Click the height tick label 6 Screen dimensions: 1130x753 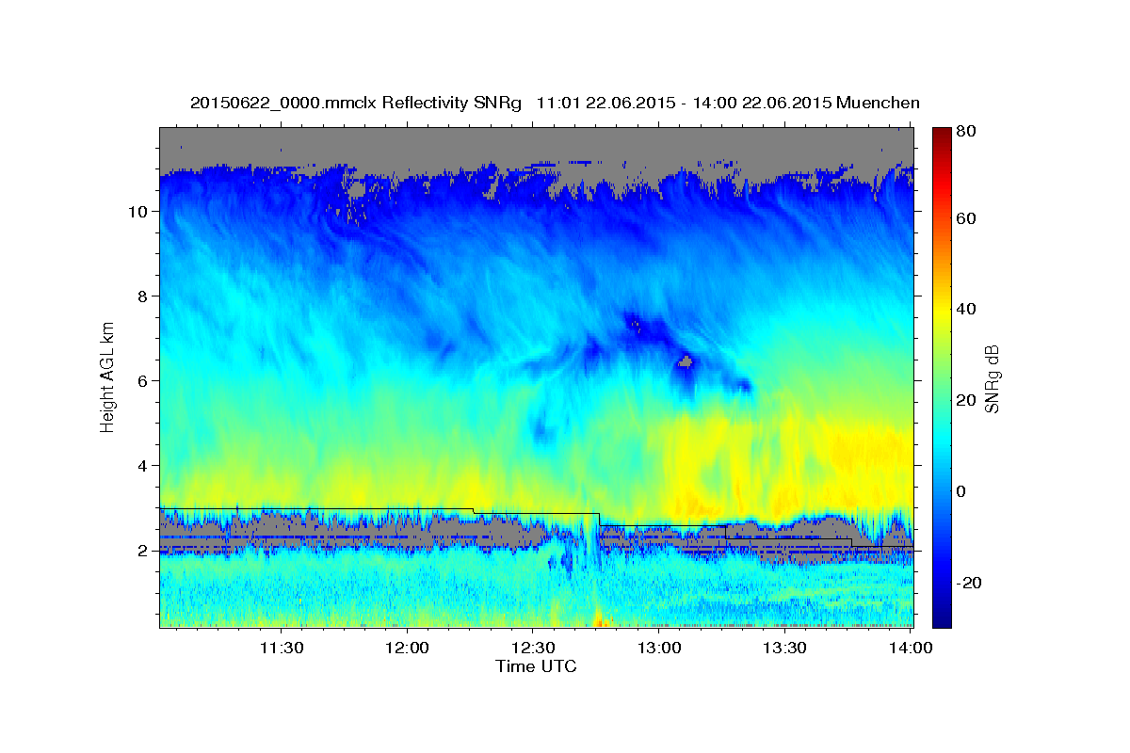[140, 381]
